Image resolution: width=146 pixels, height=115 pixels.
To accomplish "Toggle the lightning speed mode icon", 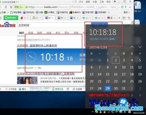I will click(x=126, y=7).
